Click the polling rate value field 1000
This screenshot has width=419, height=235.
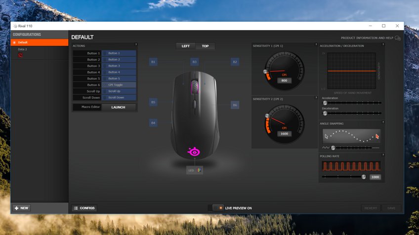pyautogui.click(x=375, y=177)
